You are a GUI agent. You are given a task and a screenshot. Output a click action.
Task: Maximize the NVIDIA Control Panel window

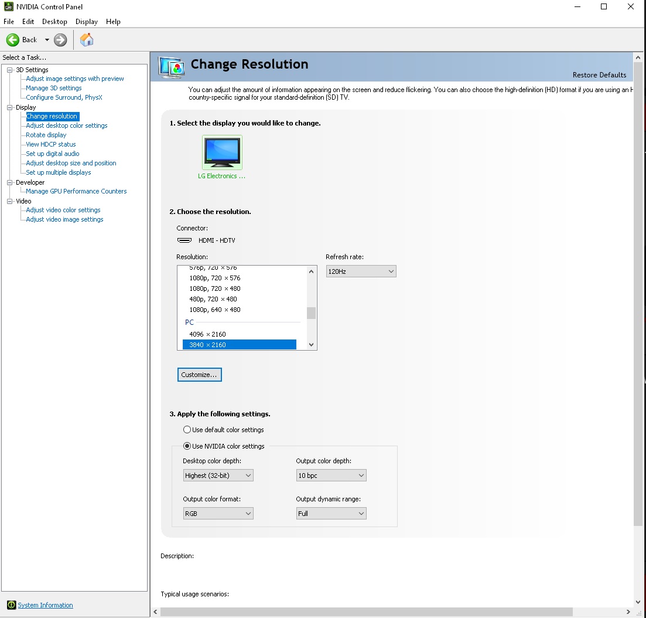(604, 6)
